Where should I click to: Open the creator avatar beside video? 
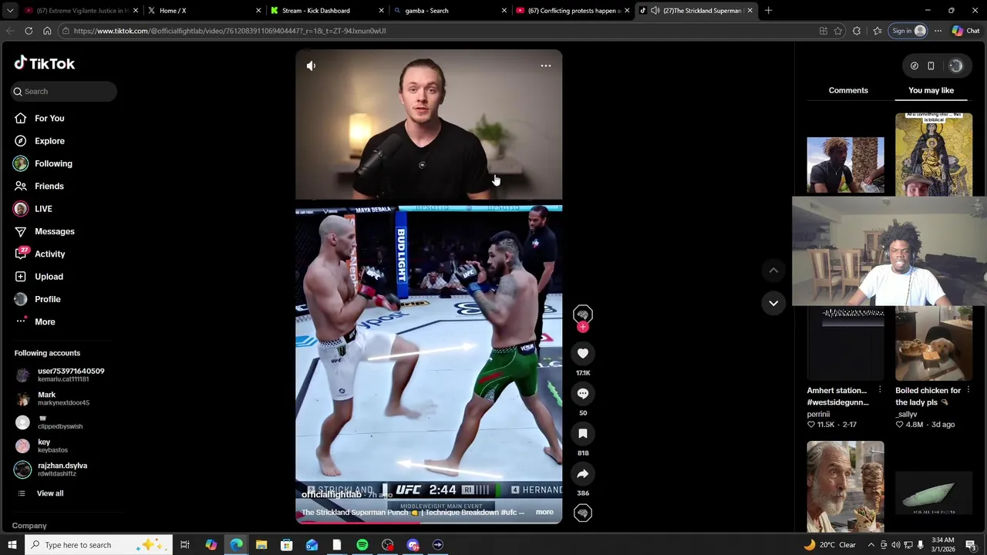583,313
